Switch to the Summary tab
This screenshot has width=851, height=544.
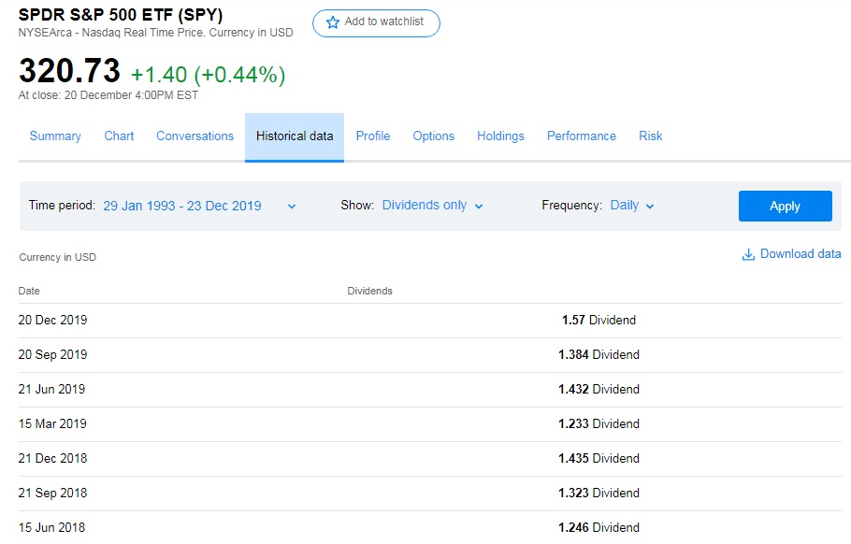[55, 136]
